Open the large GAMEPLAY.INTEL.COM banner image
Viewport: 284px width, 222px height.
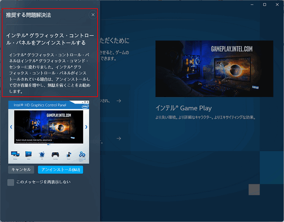[214, 69]
